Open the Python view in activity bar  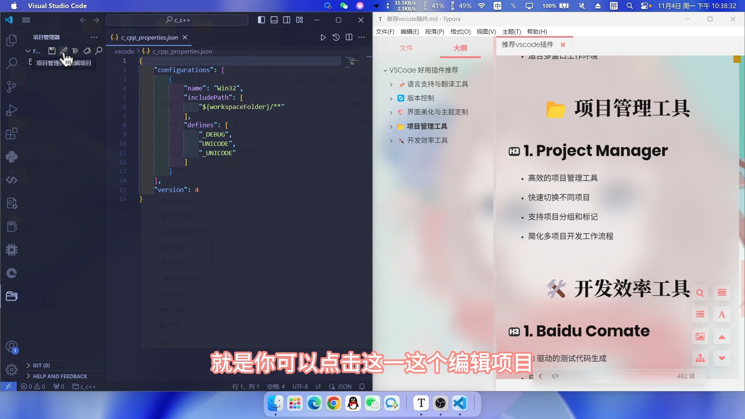pyautogui.click(x=12, y=157)
